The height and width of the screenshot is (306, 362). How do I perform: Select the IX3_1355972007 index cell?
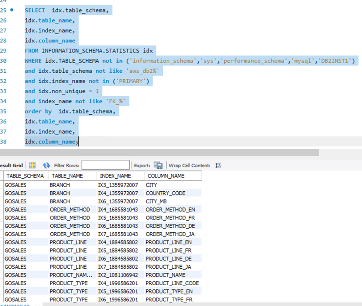(x=118, y=185)
